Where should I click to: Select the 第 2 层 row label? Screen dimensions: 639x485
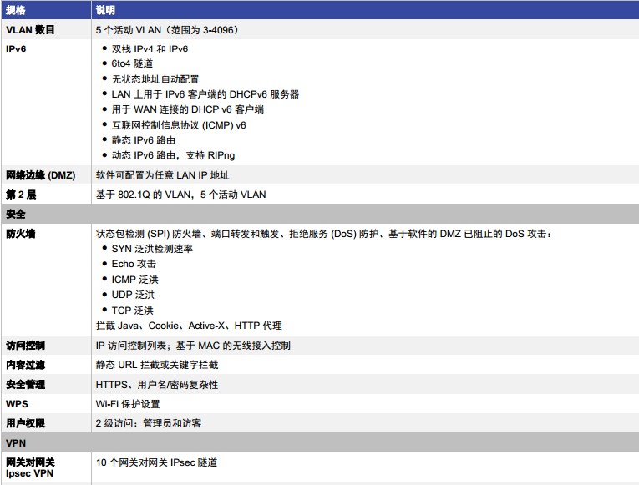click(x=22, y=195)
